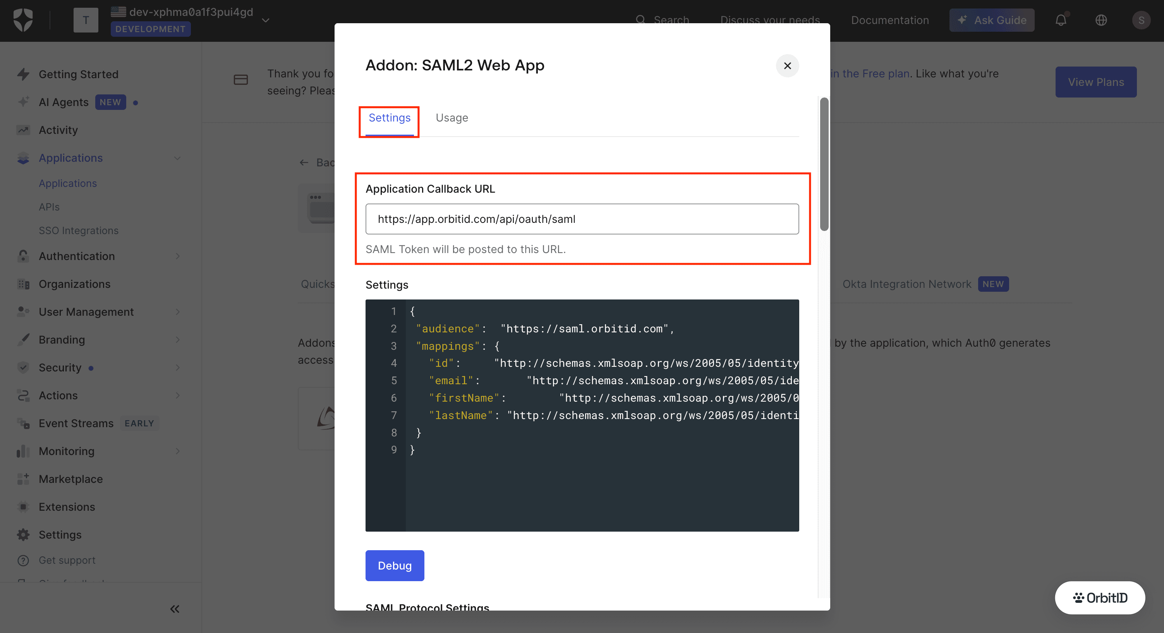
Task: Open the Documentation link
Action: (890, 21)
